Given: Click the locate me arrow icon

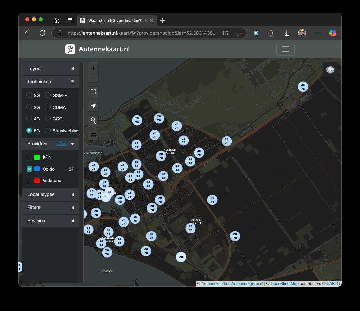Looking at the screenshot, I should click(93, 106).
